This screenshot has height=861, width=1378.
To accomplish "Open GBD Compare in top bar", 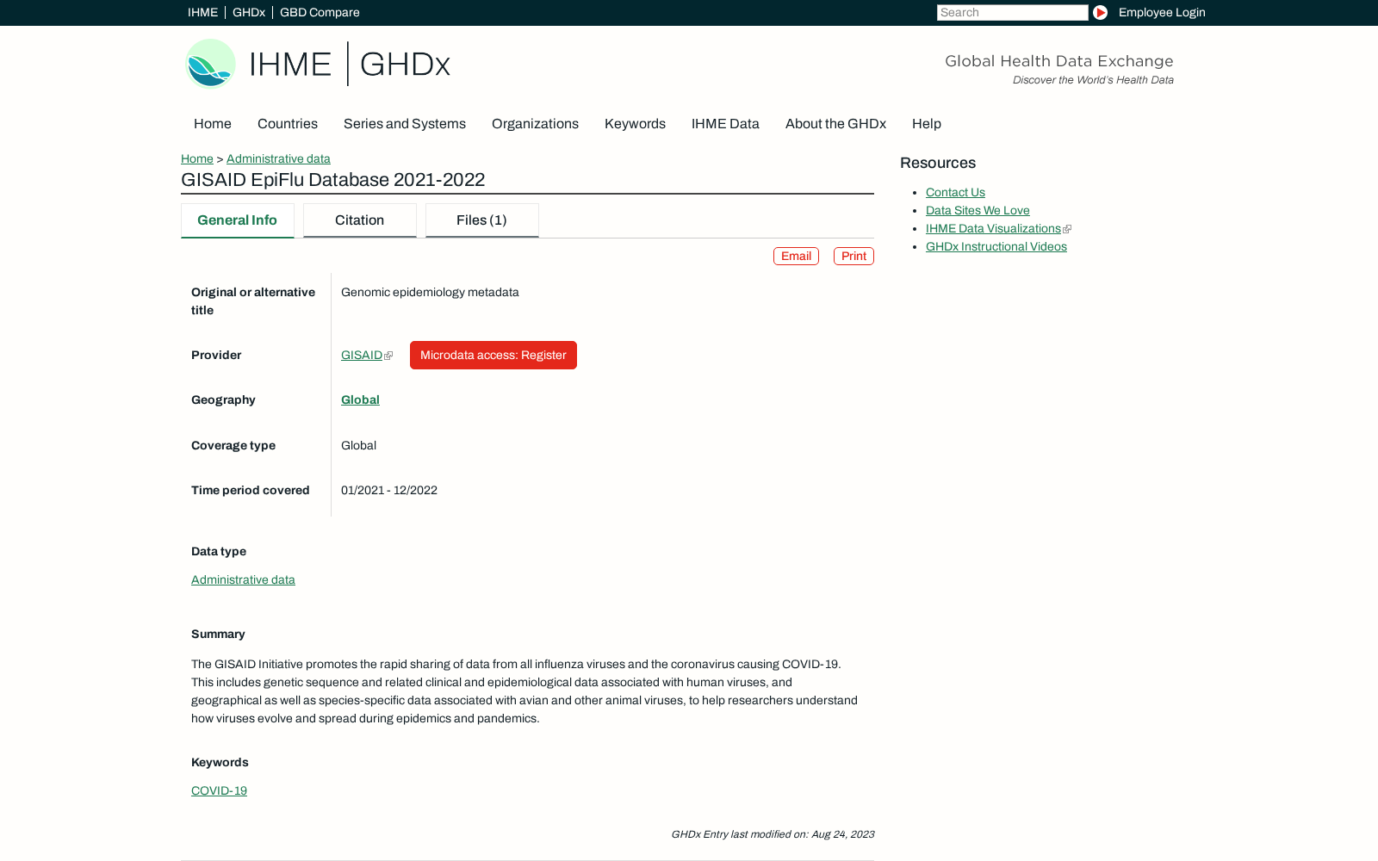I will (x=320, y=12).
